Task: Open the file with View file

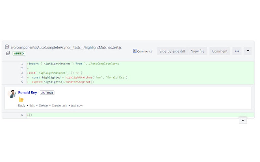Action: tap(198, 51)
